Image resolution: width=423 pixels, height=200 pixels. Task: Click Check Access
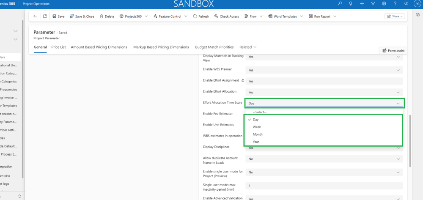pyautogui.click(x=227, y=16)
